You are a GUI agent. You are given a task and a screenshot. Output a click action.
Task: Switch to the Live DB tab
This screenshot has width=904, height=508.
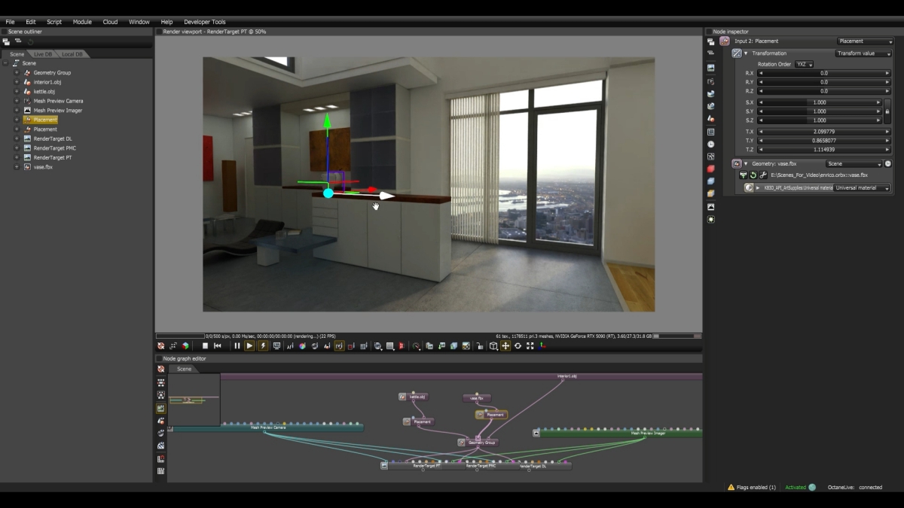click(x=43, y=54)
